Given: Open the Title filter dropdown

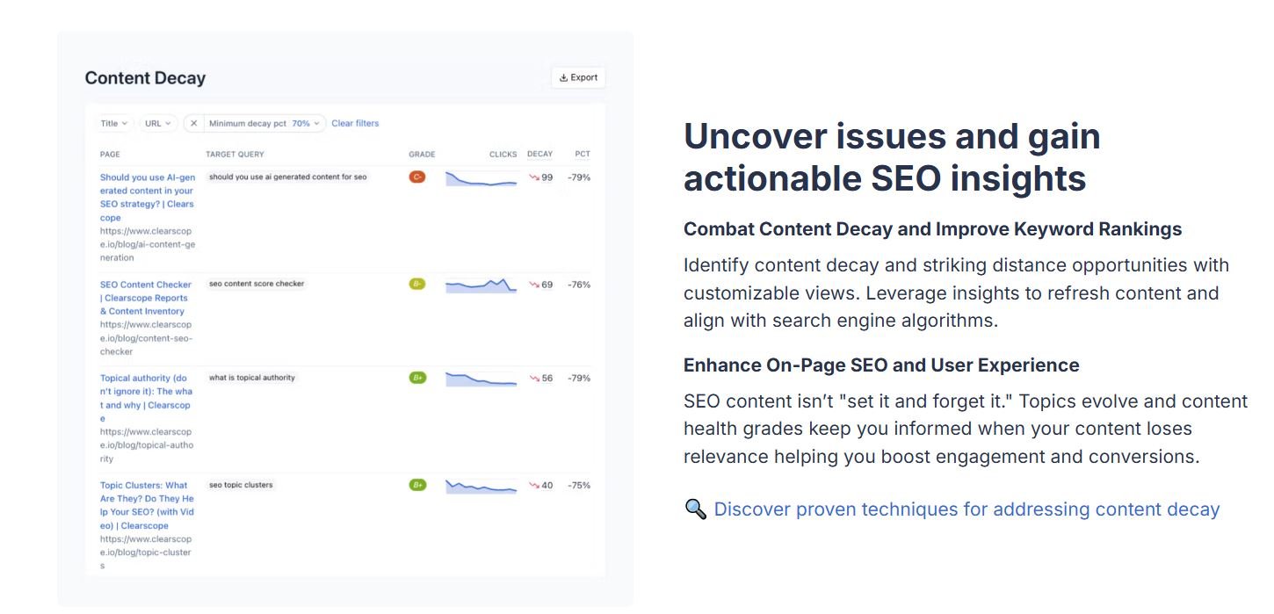Looking at the screenshot, I should (x=114, y=124).
